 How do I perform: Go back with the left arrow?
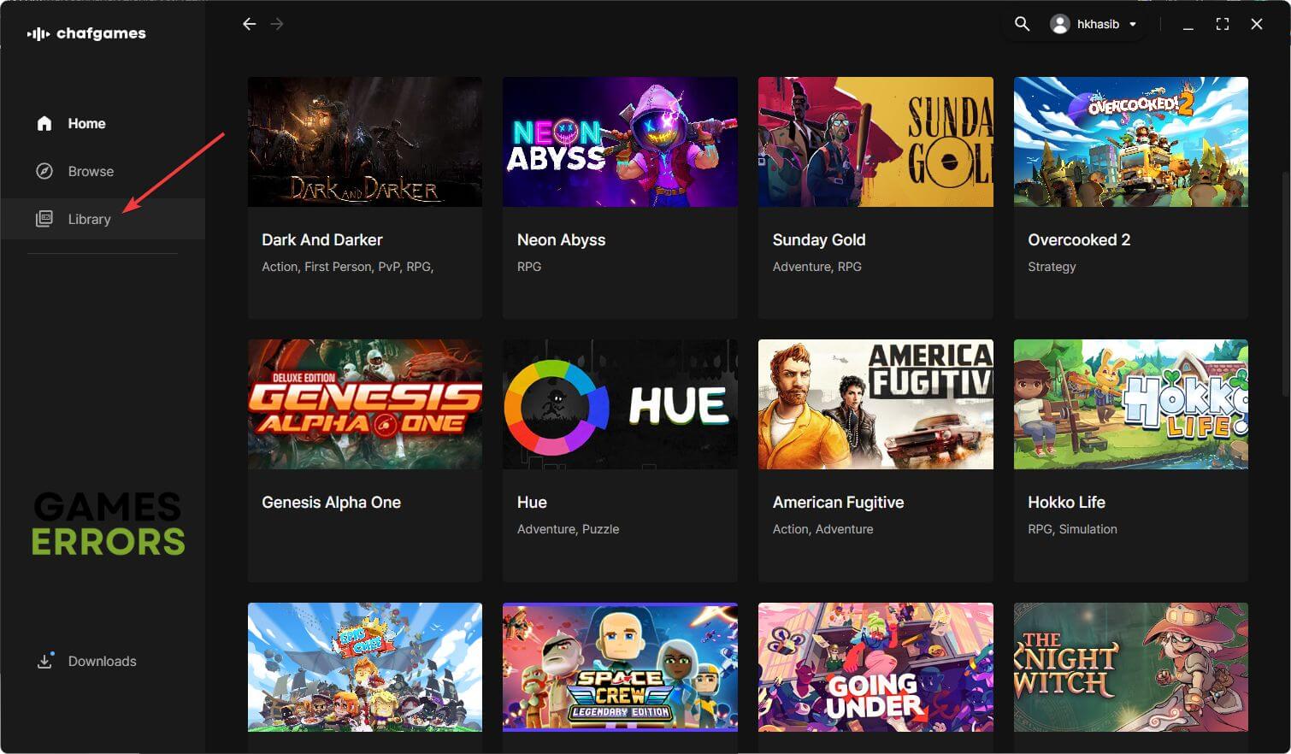point(249,24)
